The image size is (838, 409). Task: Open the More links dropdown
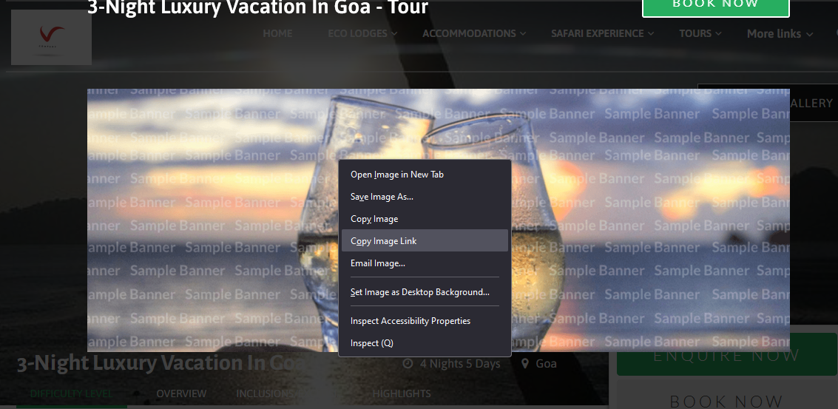coord(780,34)
